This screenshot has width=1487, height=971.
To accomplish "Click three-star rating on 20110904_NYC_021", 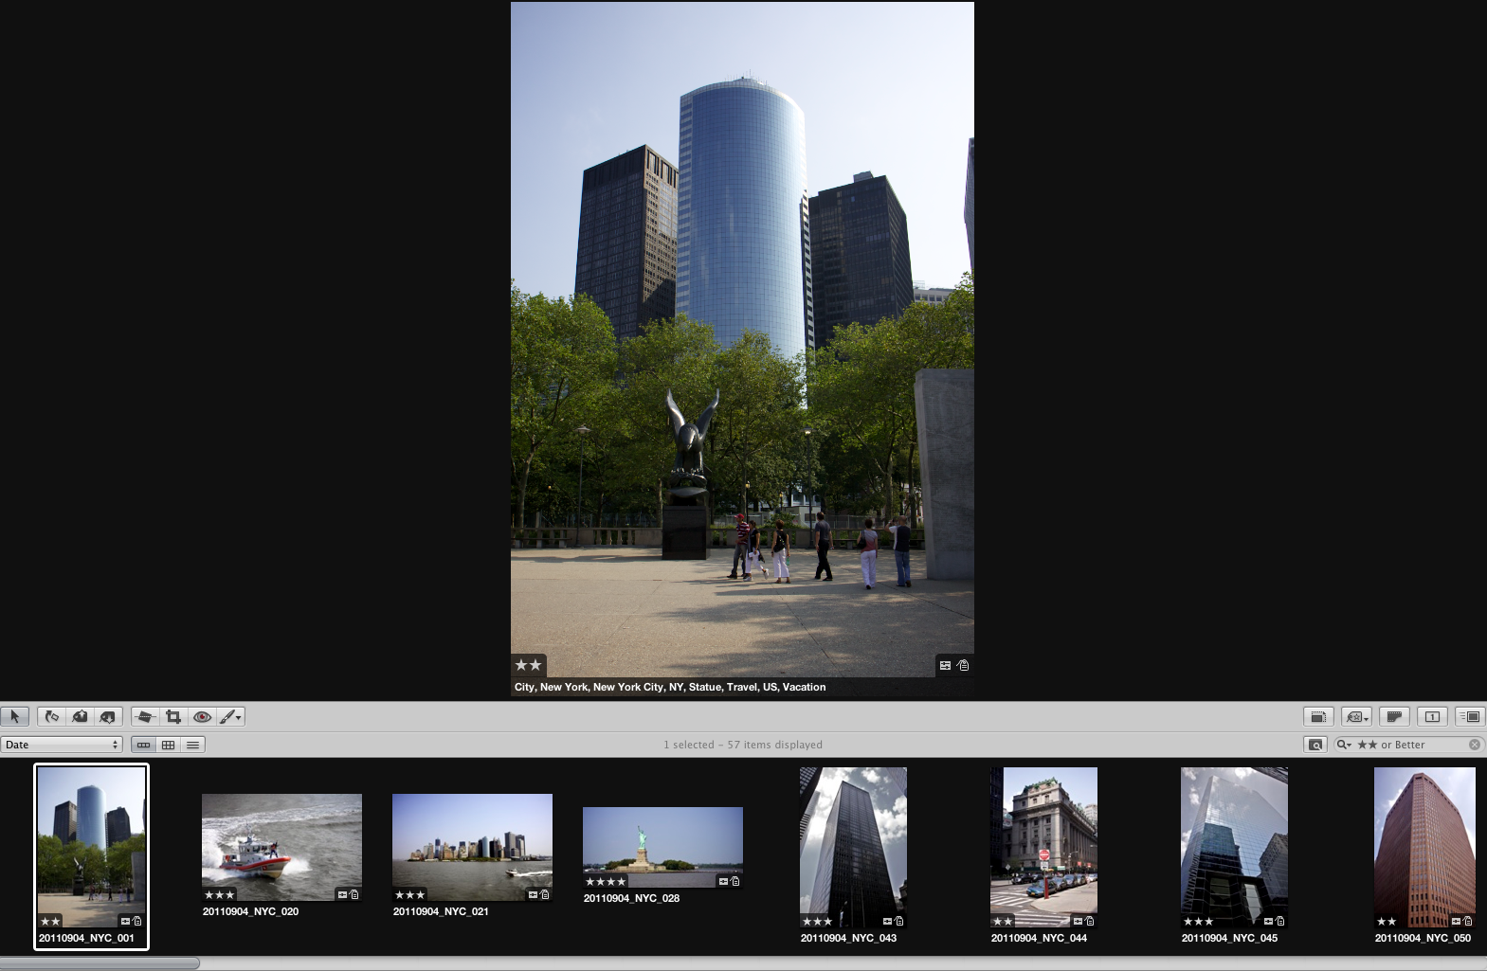I will pyautogui.click(x=409, y=894).
